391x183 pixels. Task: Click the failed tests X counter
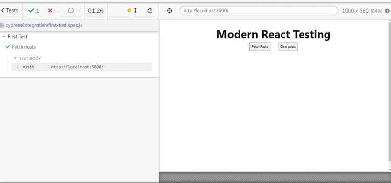53,11
